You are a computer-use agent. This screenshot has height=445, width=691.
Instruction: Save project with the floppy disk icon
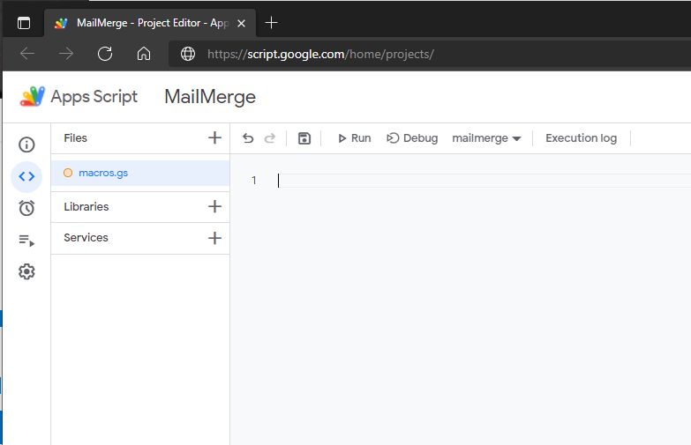click(x=304, y=138)
